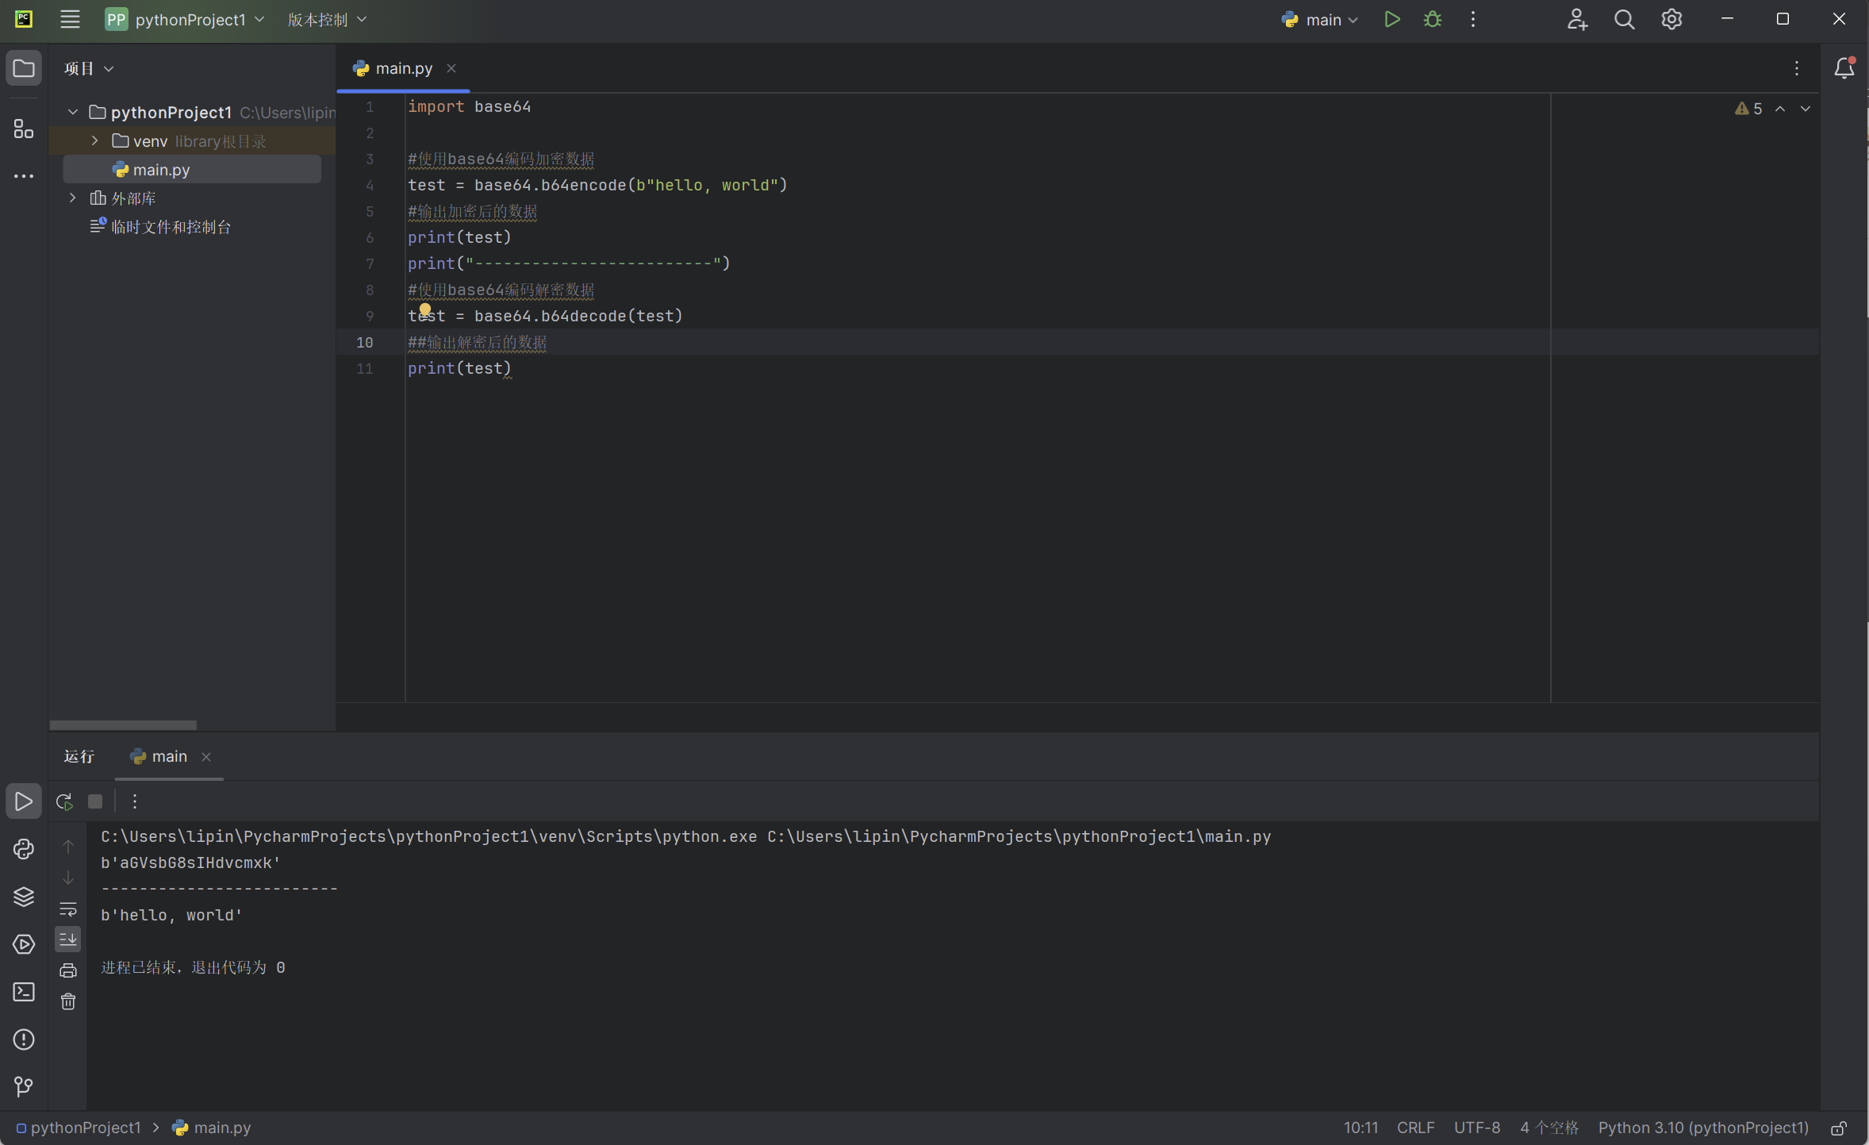The image size is (1869, 1145).
Task: Select main.py in project tree
Action: [192, 169]
